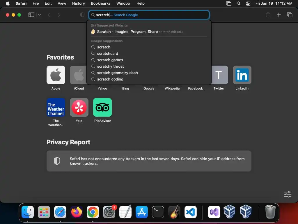Screen dimensions: 298x224
Task: Open TextEdit from the Dock
Action: coord(125,212)
